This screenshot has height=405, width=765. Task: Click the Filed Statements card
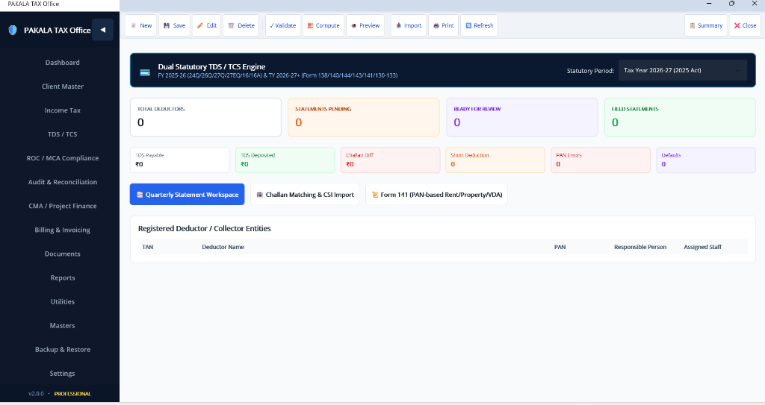680,117
